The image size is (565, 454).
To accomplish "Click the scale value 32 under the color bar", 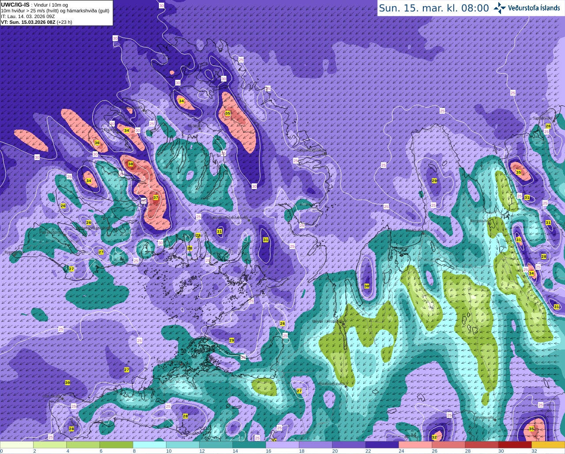I will tap(534, 451).
